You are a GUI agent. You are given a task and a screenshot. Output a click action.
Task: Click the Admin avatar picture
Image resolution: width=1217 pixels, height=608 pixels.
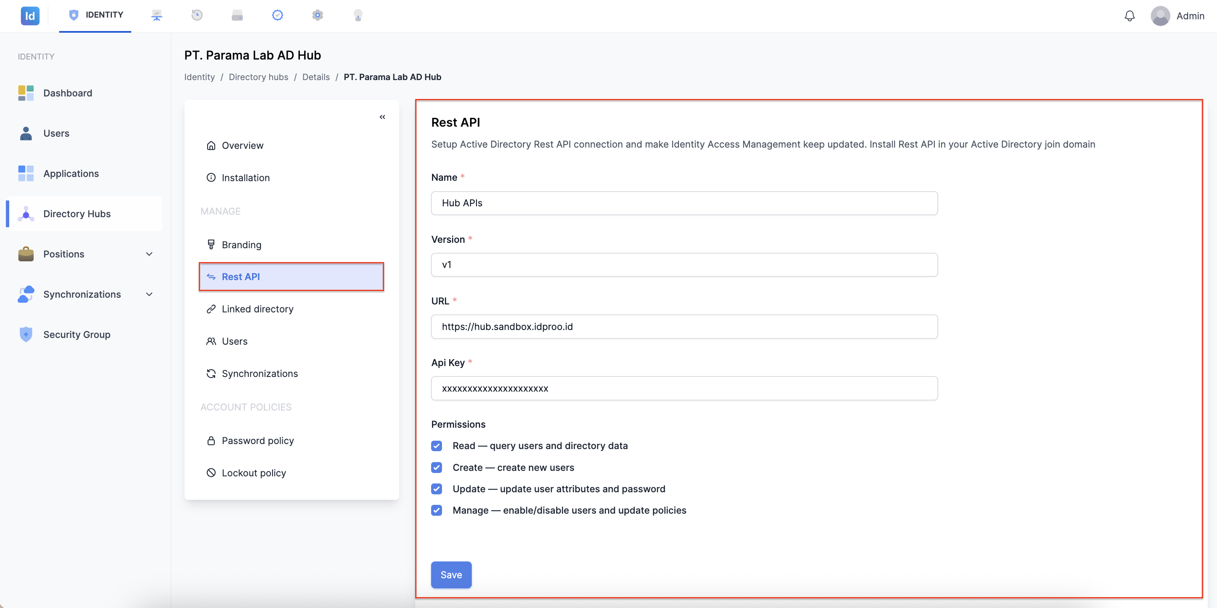(x=1160, y=16)
